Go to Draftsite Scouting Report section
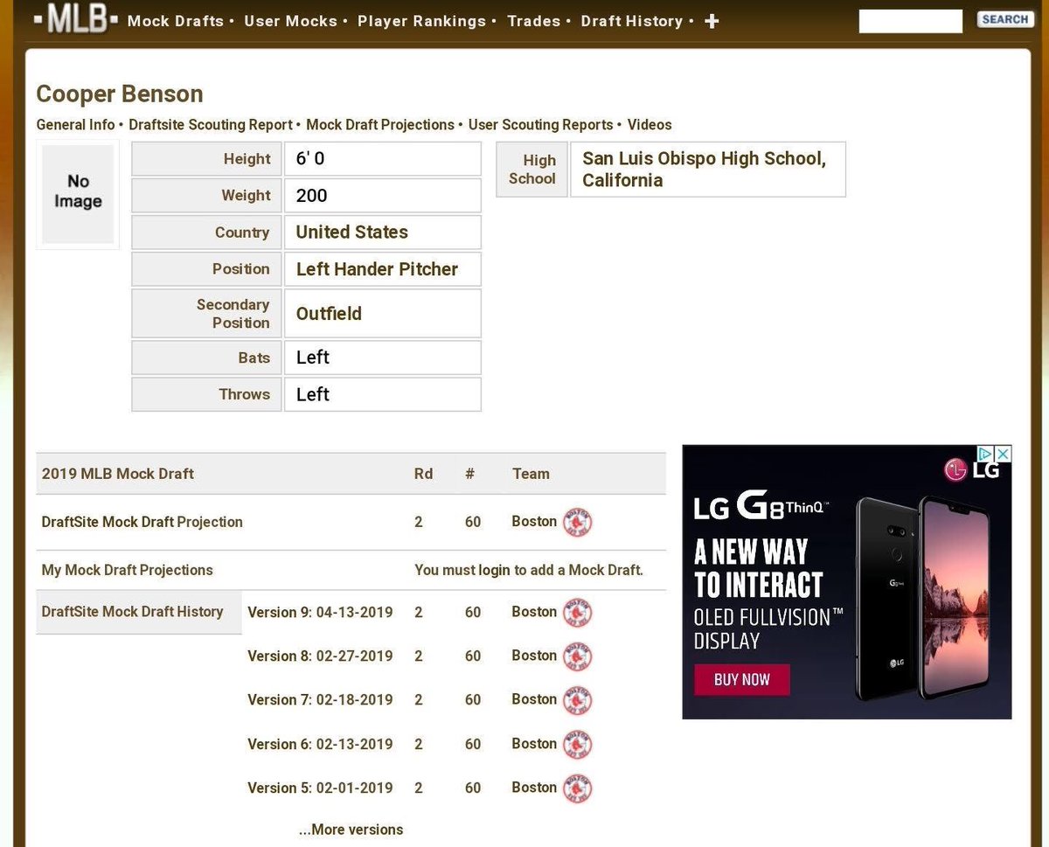Viewport: 1049px width, 847px height. point(211,125)
